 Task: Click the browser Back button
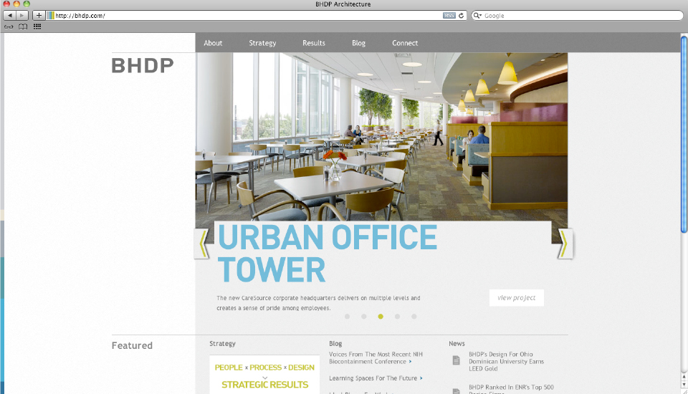coord(11,15)
